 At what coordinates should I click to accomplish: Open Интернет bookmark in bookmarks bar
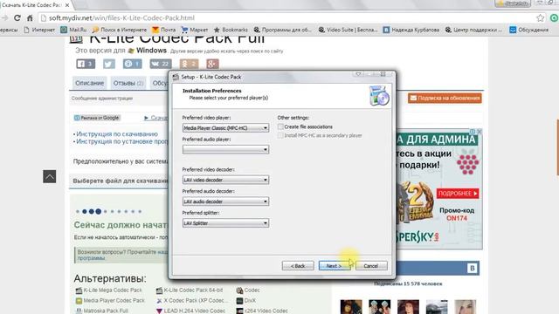39,30
